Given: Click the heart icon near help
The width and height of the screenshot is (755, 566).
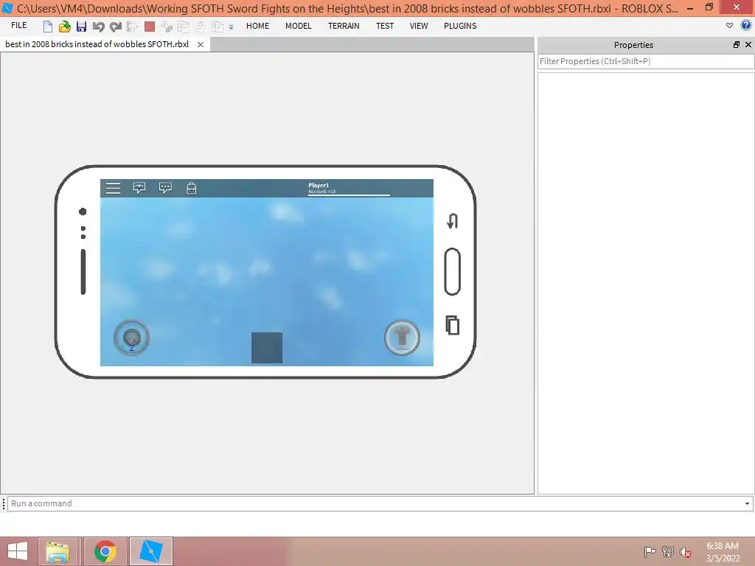Looking at the screenshot, I should pyautogui.click(x=729, y=26).
